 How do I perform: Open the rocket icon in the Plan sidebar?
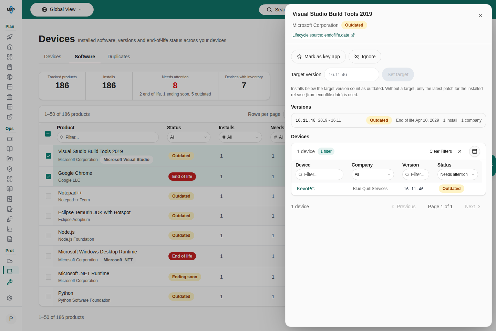[10, 37]
